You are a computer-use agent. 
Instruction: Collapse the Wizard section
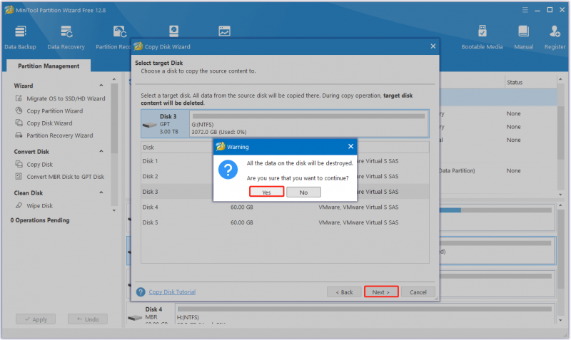101,86
